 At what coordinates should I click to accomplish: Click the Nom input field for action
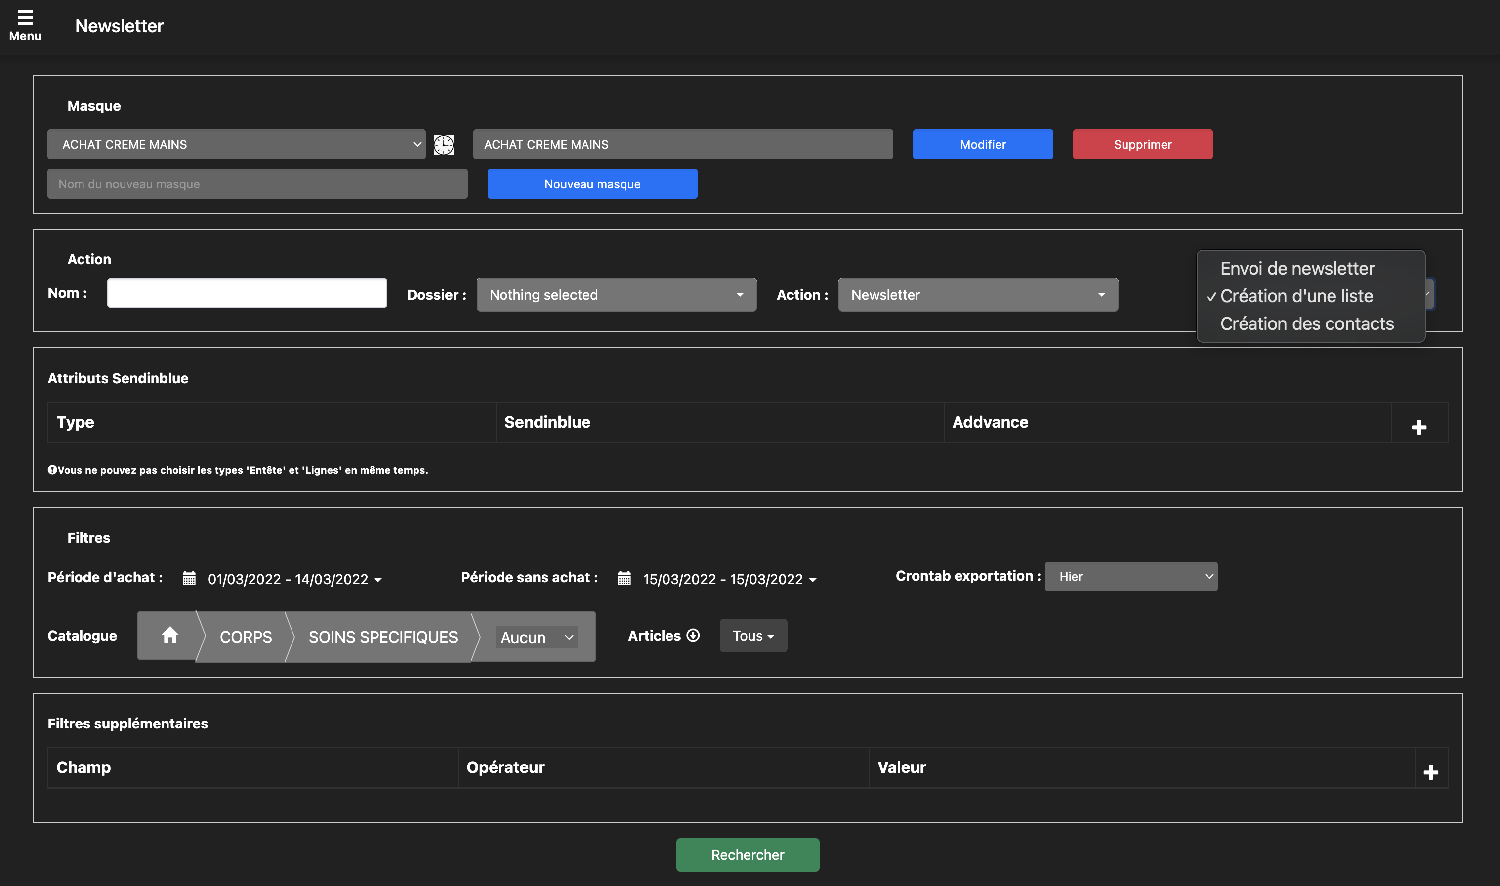pos(247,294)
